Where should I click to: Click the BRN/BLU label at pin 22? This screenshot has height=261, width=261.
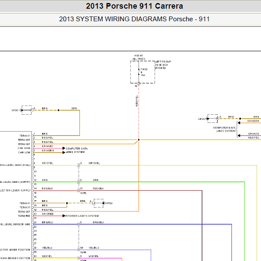click(x=47, y=222)
